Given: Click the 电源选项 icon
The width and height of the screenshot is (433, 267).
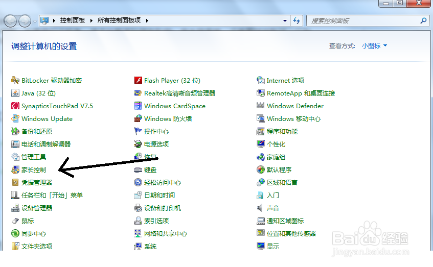Looking at the screenshot, I should (x=138, y=144).
